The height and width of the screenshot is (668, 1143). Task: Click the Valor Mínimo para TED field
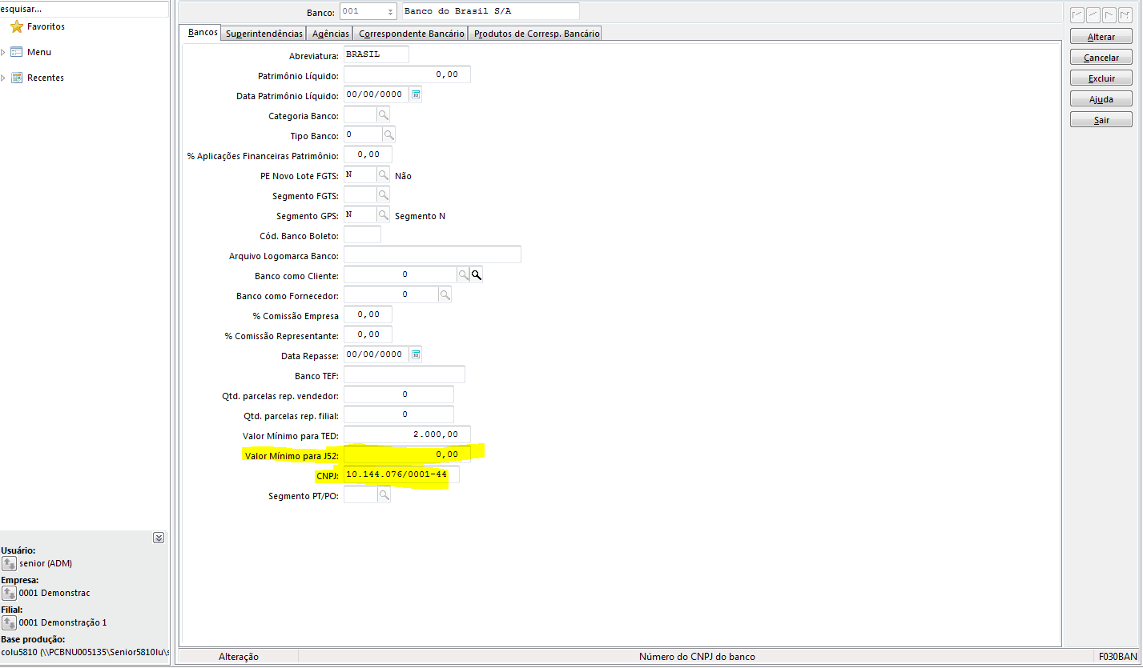click(x=406, y=434)
